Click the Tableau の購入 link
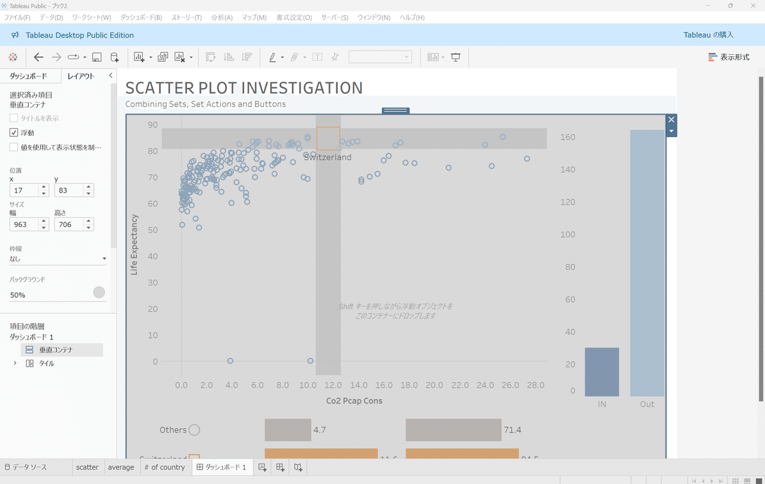 pos(708,35)
